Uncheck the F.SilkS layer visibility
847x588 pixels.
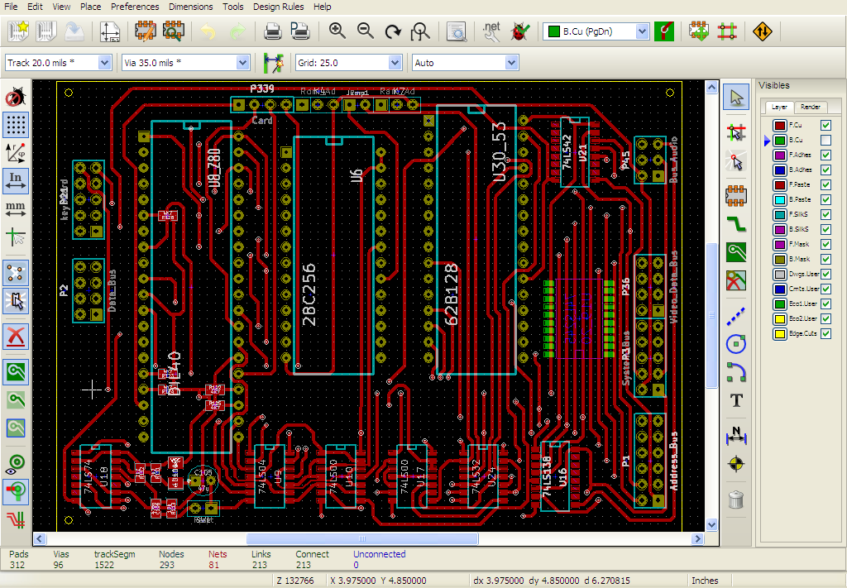coord(825,215)
